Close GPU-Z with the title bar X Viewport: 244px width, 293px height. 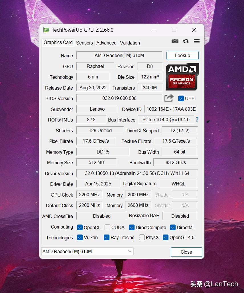click(194, 30)
